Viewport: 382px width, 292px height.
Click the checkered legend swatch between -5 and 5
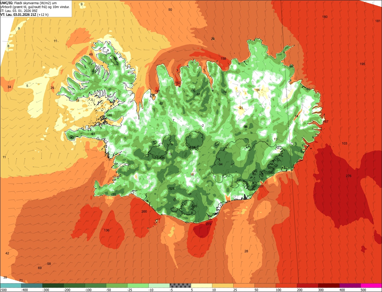tap(180, 285)
